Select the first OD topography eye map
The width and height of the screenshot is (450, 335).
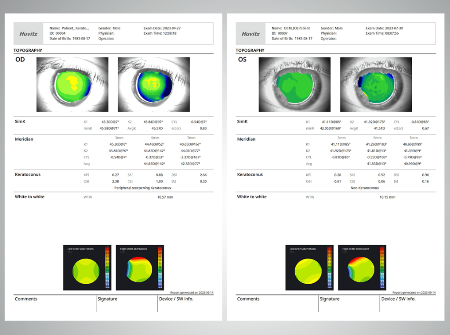click(x=73, y=84)
